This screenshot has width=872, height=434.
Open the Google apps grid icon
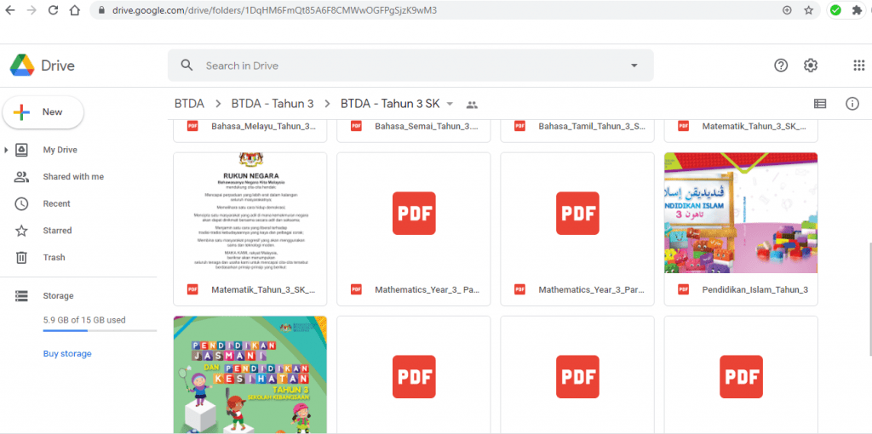pos(858,66)
